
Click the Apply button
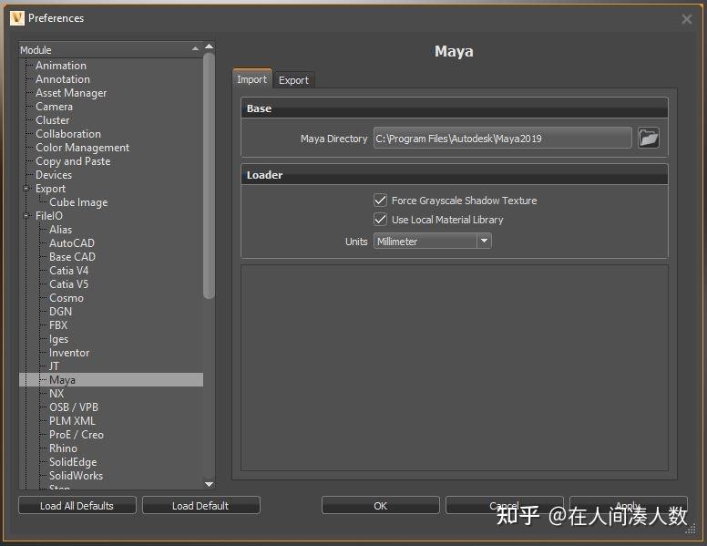tap(628, 505)
